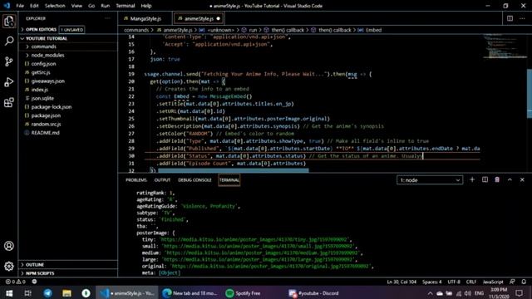The width and height of the screenshot is (532, 299).
Task: Expand the NPM Scripts section
Action: (x=40, y=273)
